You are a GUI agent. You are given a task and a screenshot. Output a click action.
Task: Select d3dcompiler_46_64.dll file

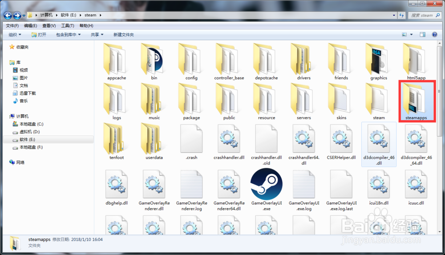416,144
